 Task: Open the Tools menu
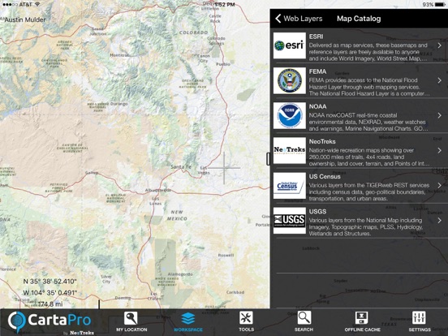246,321
